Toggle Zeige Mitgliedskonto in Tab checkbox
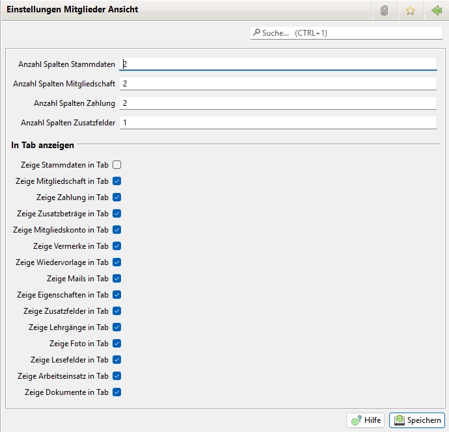This screenshot has width=449, height=432. click(117, 230)
